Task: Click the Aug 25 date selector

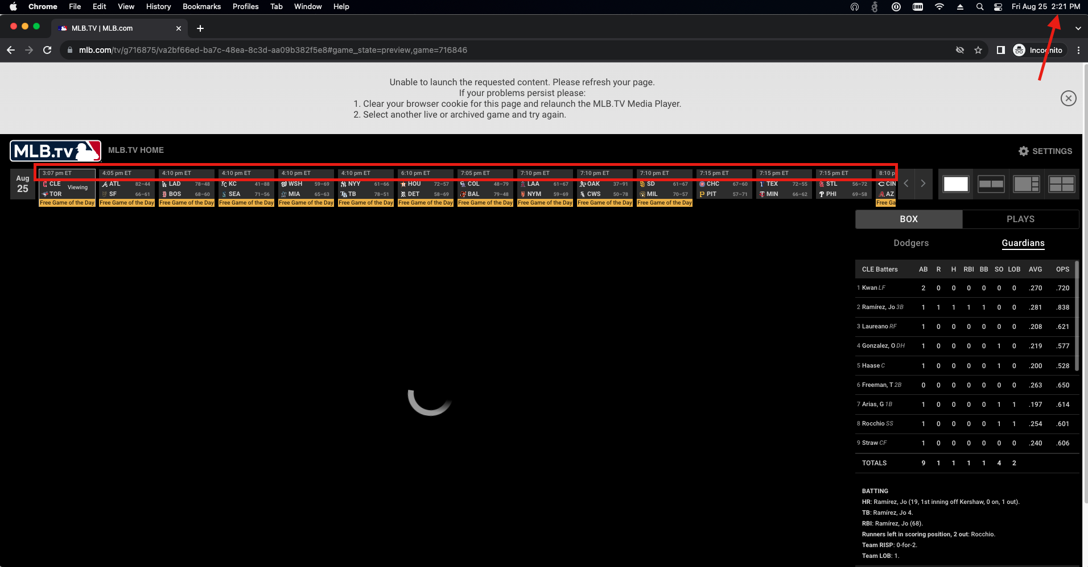Action: pyautogui.click(x=23, y=184)
